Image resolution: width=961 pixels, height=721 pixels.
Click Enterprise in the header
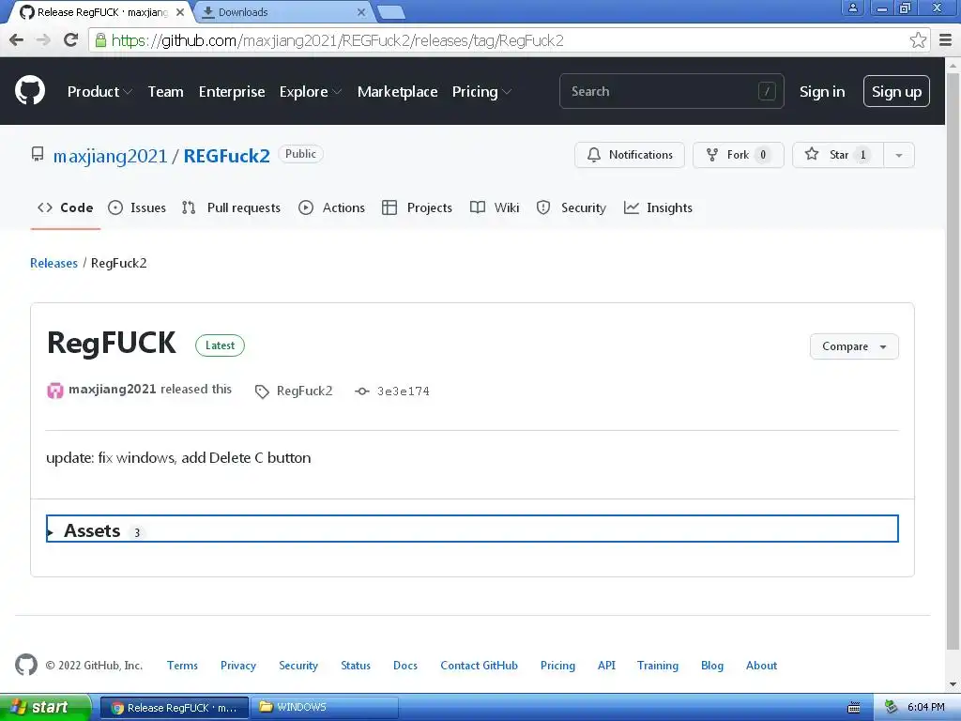tap(232, 91)
